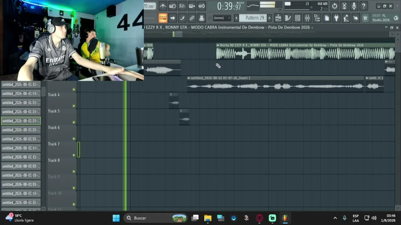Image resolution: width=401 pixels, height=225 pixels.
Task: Toggle wait for input before recording
Action: pos(172,6)
